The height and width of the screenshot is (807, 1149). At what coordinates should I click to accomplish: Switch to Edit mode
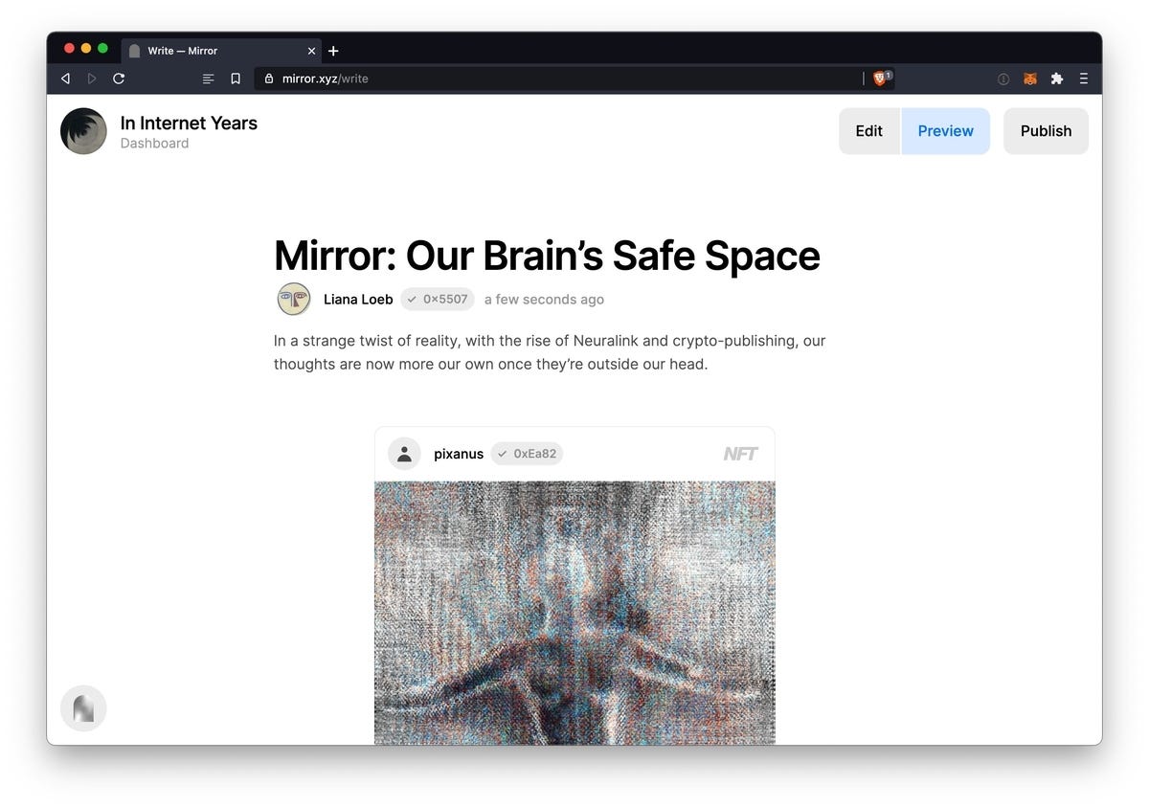(869, 131)
